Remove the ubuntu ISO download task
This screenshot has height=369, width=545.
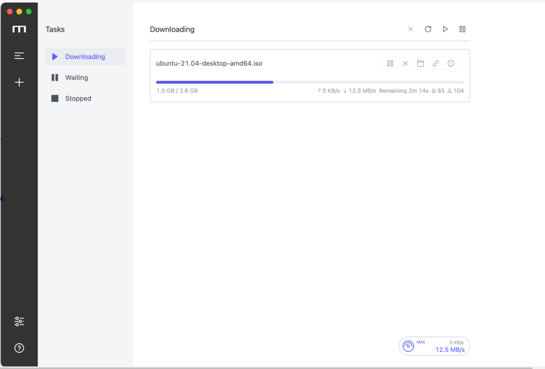click(x=405, y=64)
